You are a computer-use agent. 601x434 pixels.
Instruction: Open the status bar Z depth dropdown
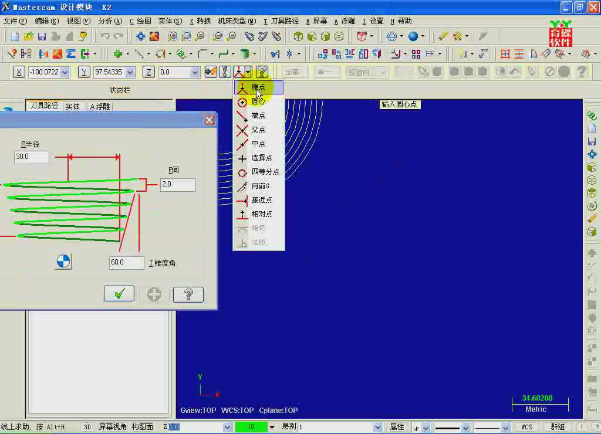227,427
